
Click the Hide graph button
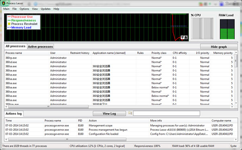[x=219, y=47]
